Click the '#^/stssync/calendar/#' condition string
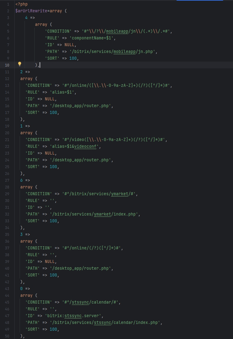 point(91,302)
